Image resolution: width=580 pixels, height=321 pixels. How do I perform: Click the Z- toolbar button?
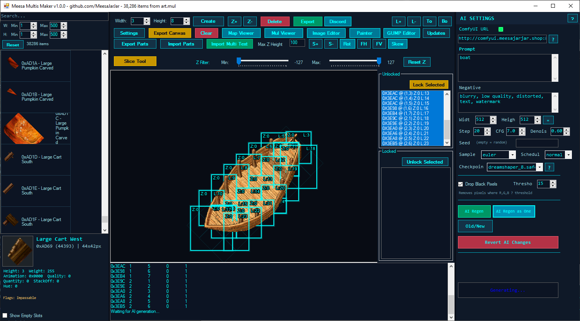(x=250, y=21)
